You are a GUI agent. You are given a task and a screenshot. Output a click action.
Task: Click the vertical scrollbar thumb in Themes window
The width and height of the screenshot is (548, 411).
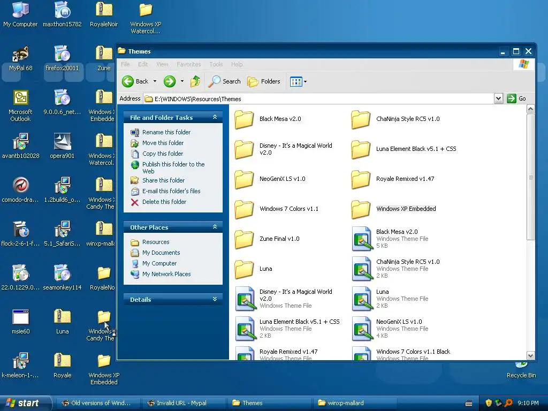(x=530, y=177)
